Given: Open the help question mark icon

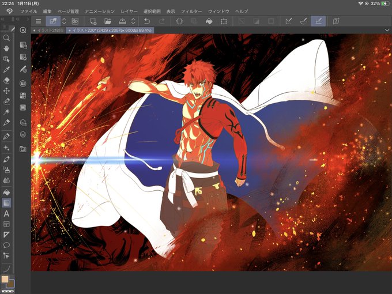Looking at the screenshot, I should 336,21.
